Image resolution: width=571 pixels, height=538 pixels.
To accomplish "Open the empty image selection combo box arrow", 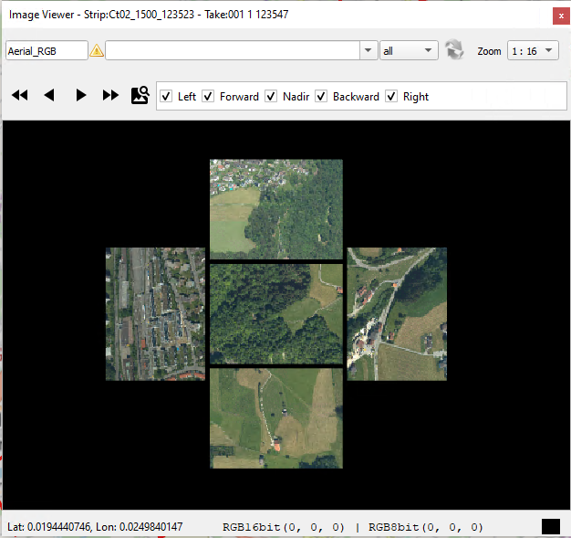I will point(368,50).
